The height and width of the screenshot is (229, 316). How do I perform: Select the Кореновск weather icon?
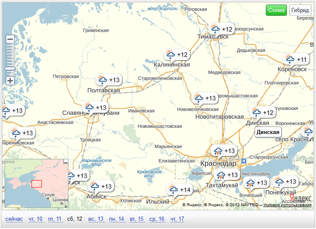pos(289,59)
